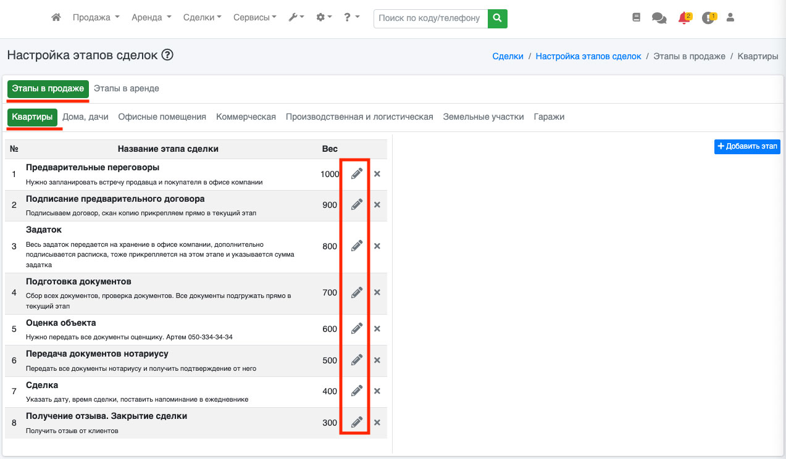Viewport: 786px width, 459px height.
Task: Delete stage Подготовка документов
Action: click(377, 292)
